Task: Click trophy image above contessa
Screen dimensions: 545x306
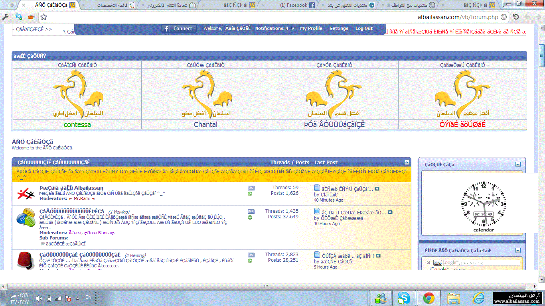Action: pyautogui.click(x=77, y=94)
